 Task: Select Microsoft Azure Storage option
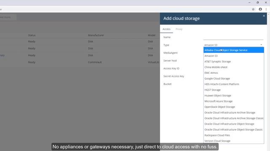234,101
